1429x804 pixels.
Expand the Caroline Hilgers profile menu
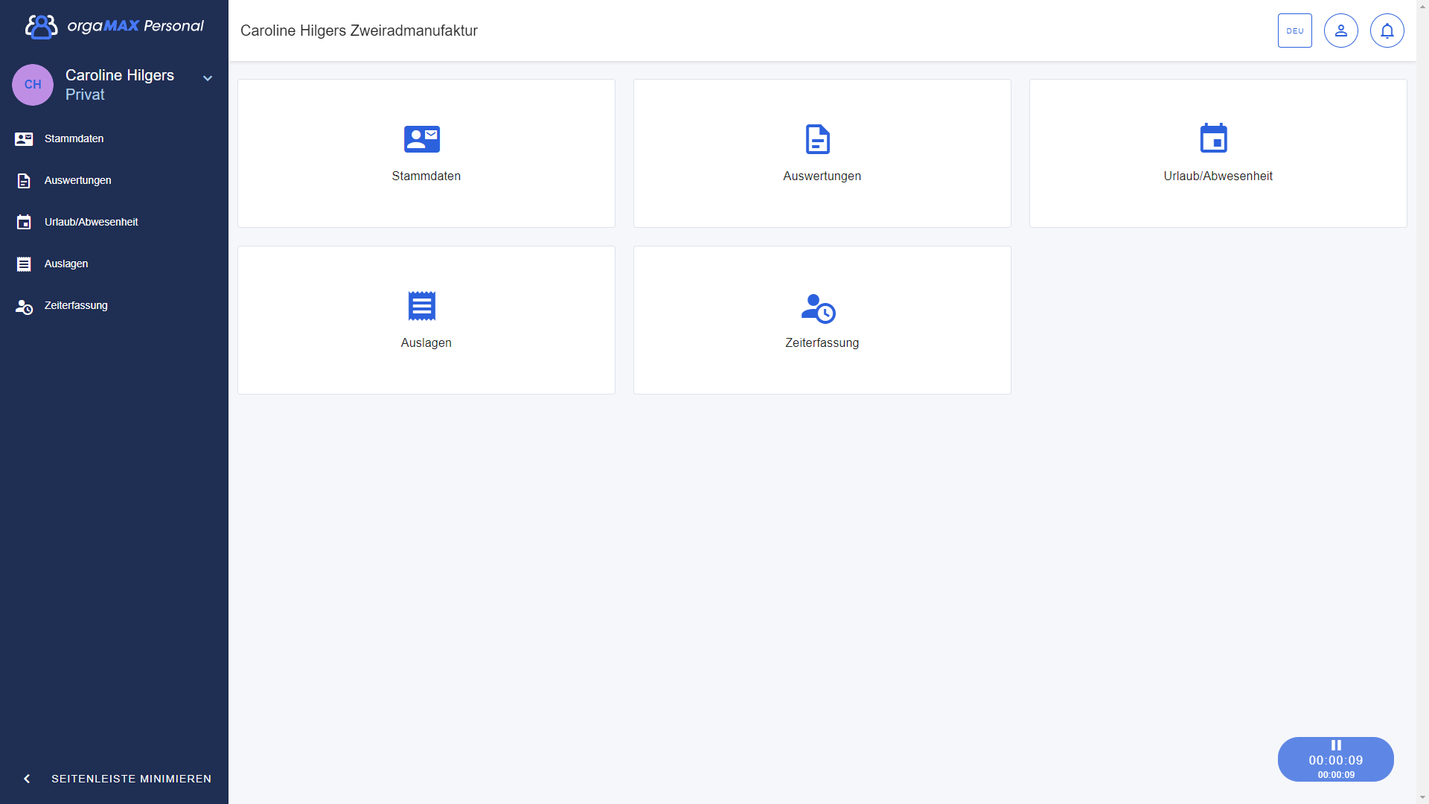click(207, 77)
